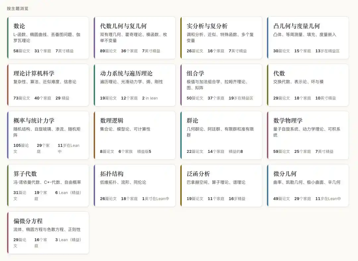Click 36个家庭 in 代数几何 card
This screenshot has width=358, height=261.
pos(129,51)
